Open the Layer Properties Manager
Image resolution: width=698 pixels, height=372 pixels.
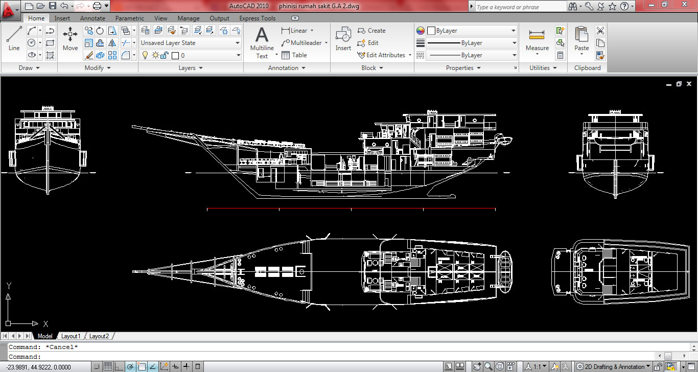(x=147, y=30)
